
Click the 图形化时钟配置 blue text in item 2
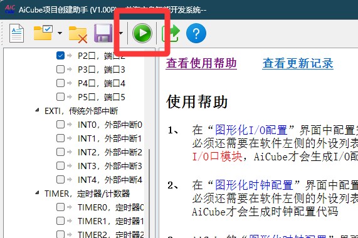click(254, 185)
